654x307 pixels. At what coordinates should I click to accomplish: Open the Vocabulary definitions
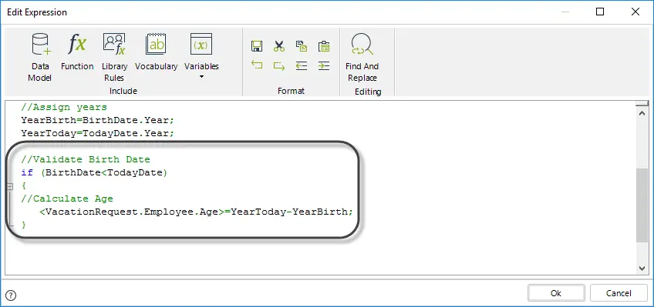tap(156, 52)
